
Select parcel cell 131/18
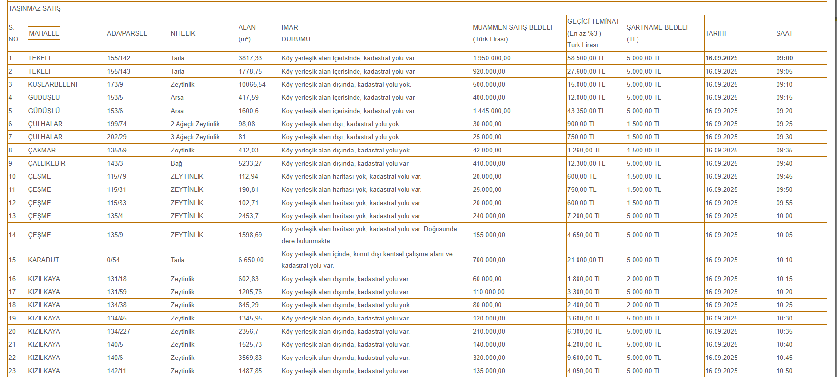pos(117,279)
